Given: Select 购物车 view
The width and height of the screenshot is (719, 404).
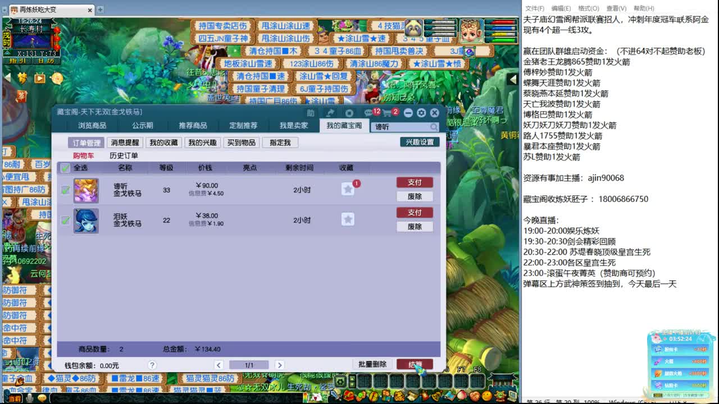Looking at the screenshot, I should 84,156.
